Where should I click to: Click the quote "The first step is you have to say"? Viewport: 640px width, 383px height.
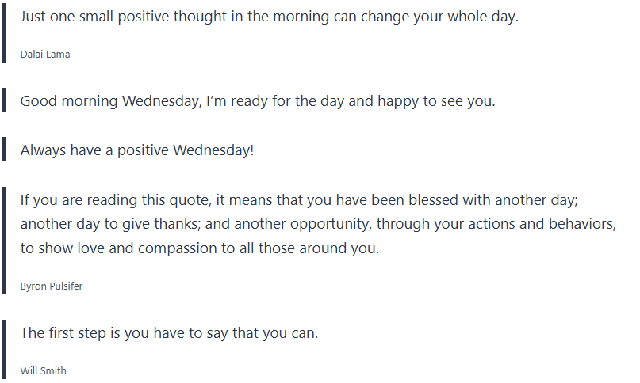[x=169, y=332]
